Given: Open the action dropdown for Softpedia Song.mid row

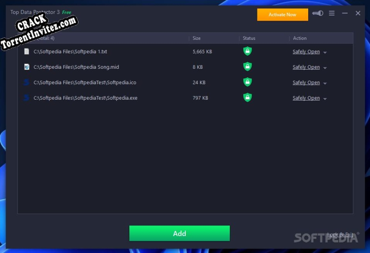Looking at the screenshot, I should point(324,67).
